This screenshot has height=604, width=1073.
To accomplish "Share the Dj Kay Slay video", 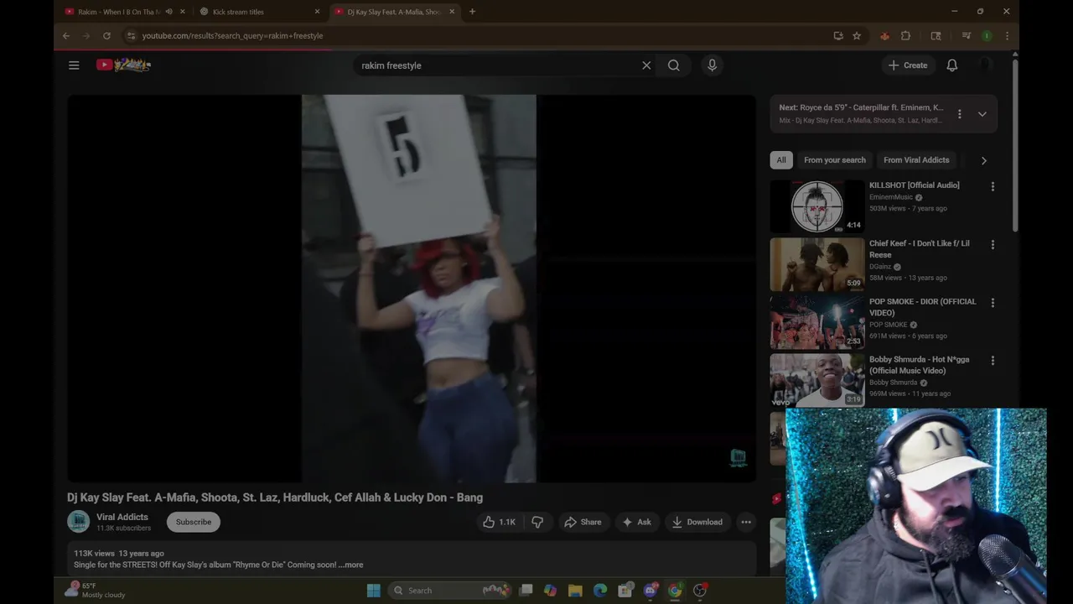I will (583, 522).
